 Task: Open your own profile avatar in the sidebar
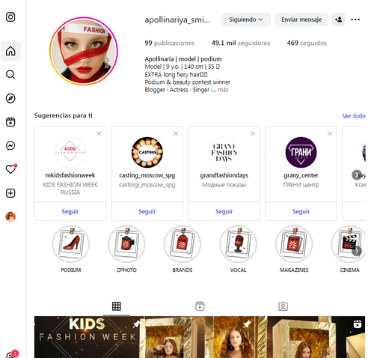click(10, 216)
